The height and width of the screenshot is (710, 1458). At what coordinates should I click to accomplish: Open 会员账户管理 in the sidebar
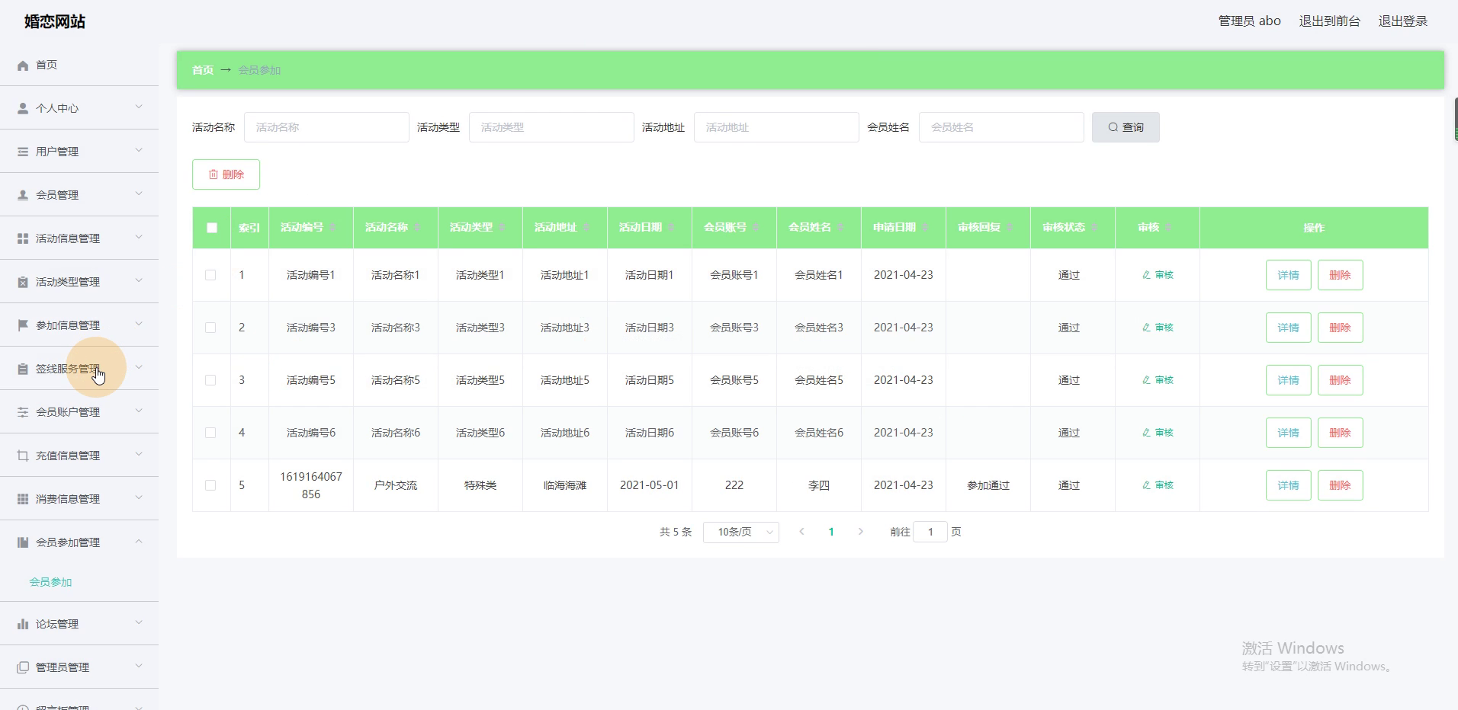pyautogui.click(x=79, y=412)
